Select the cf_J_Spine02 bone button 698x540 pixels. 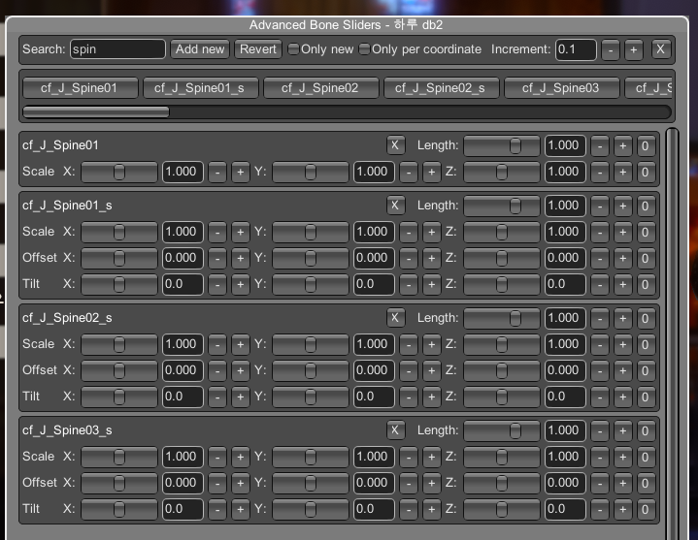pyautogui.click(x=321, y=88)
